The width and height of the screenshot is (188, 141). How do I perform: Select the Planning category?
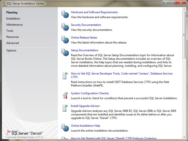tap(12, 12)
